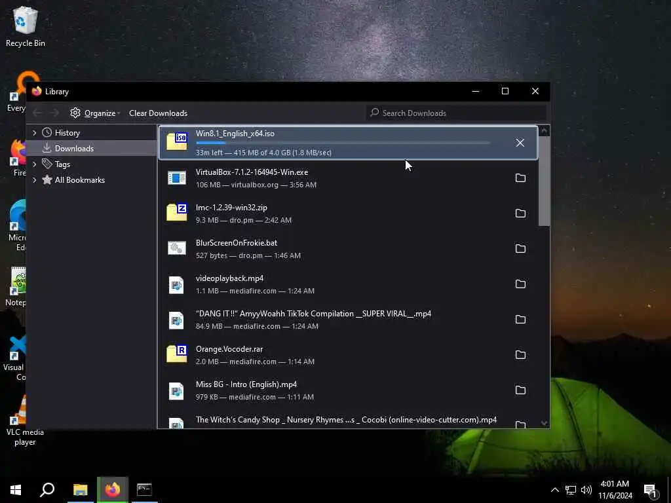Open containing folder for lmc-1.2.39-win32.zip
Screen dimensions: 671x503
click(520, 213)
